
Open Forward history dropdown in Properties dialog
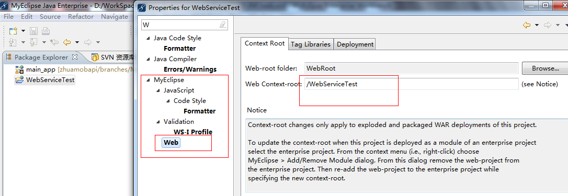[558, 25]
